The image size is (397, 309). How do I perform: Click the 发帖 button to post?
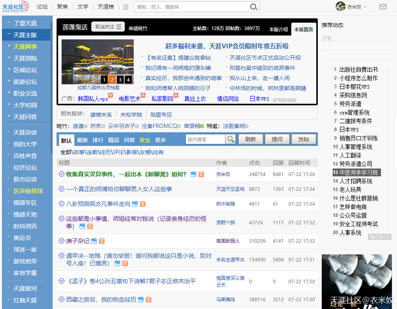[x=303, y=139]
